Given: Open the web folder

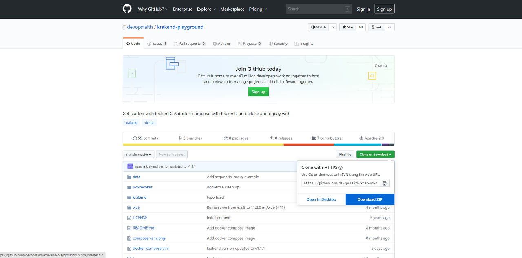Looking at the screenshot, I should [136, 208].
